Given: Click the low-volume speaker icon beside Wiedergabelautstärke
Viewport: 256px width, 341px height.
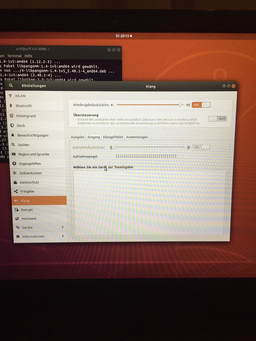Looking at the screenshot, I should pyautogui.click(x=112, y=105).
